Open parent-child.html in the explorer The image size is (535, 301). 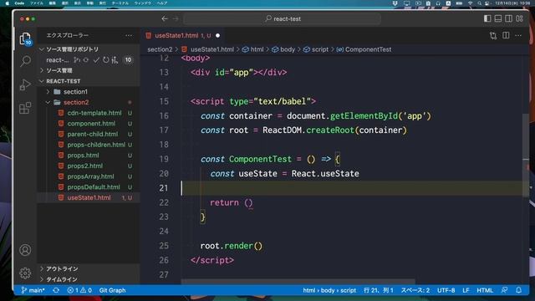89,134
